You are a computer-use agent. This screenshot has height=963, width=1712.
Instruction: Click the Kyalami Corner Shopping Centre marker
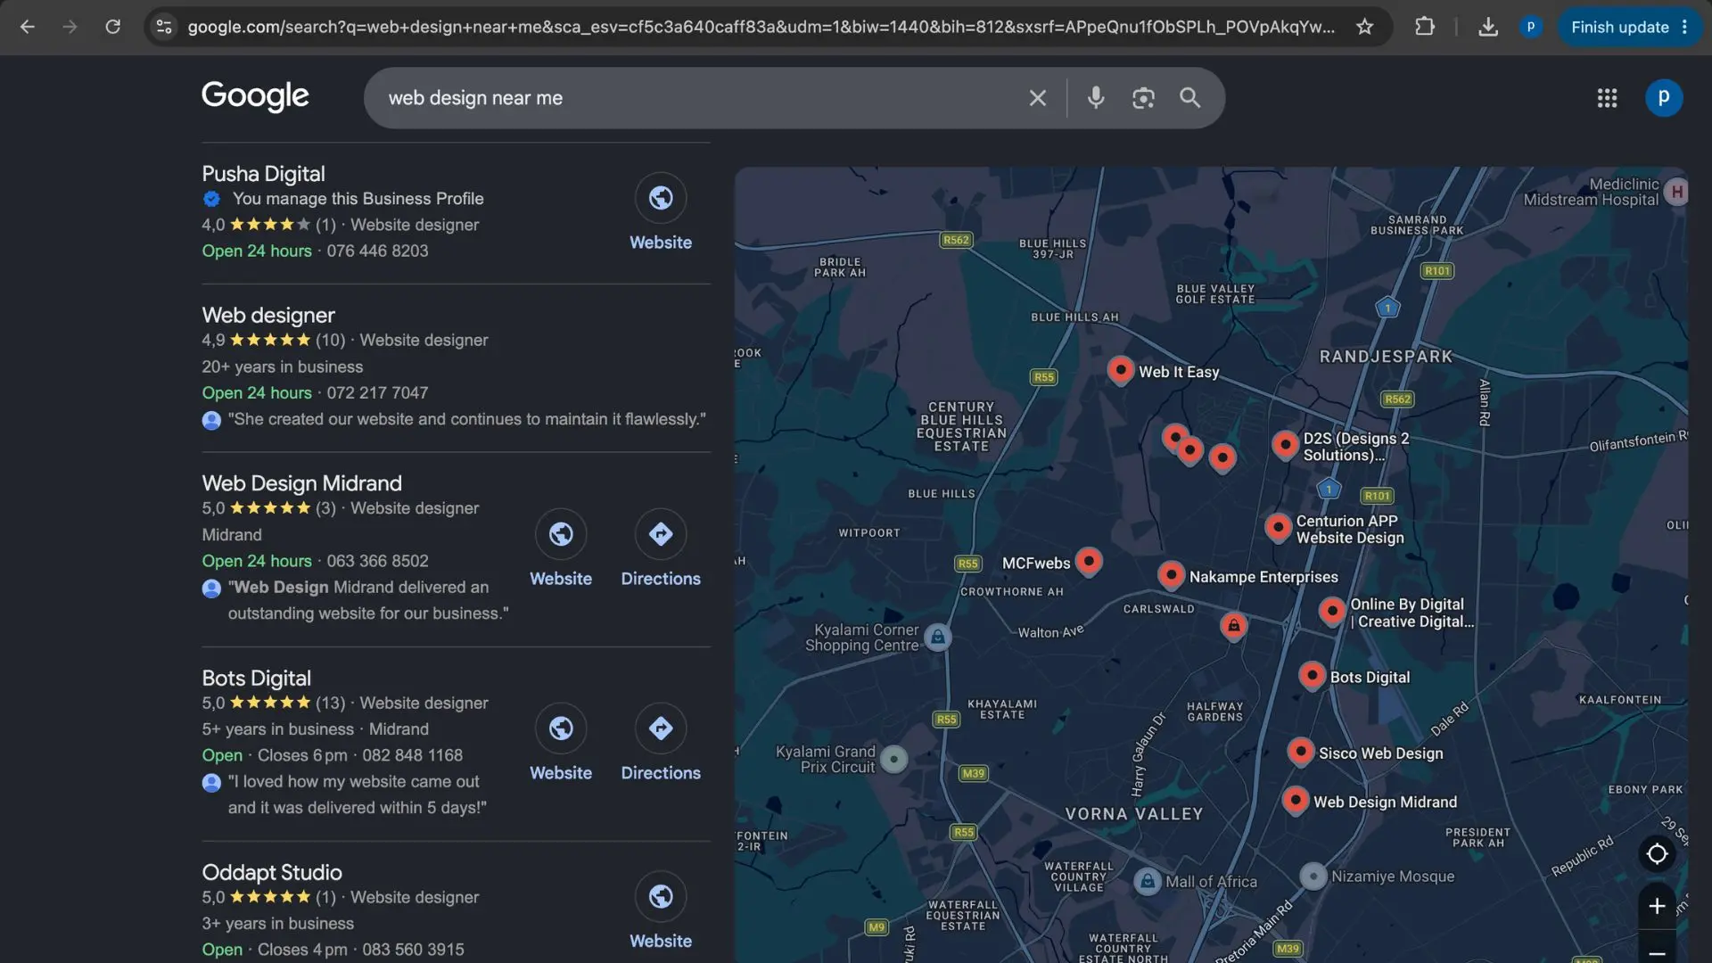(x=937, y=637)
